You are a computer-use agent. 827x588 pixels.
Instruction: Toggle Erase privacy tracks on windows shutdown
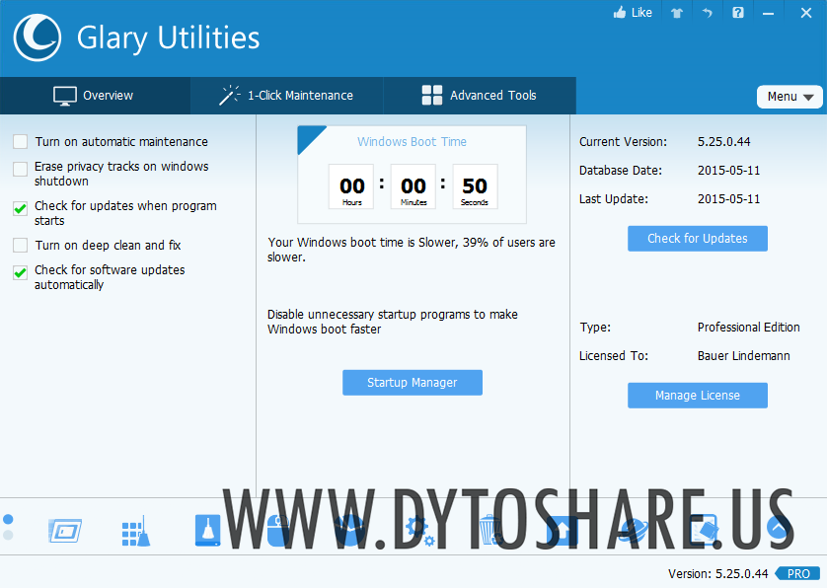point(20,169)
